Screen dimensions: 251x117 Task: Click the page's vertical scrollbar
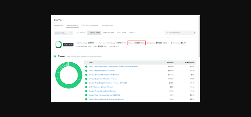(x=199, y=36)
